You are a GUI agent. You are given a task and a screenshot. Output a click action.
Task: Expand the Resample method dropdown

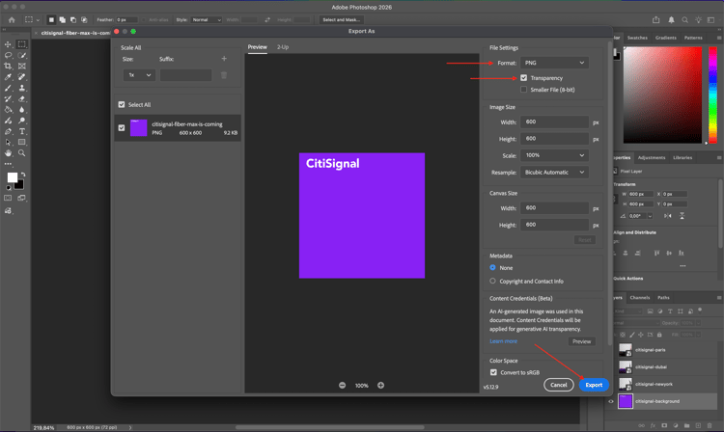click(554, 172)
